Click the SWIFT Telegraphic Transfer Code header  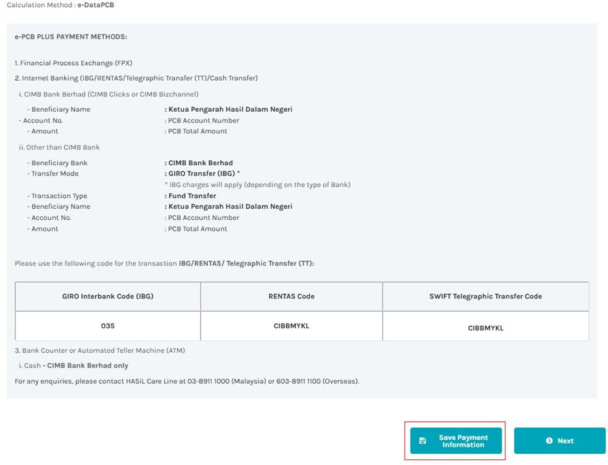pyautogui.click(x=486, y=296)
